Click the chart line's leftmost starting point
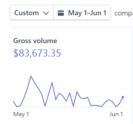Viewport: 133px width, 124px height. (13, 101)
